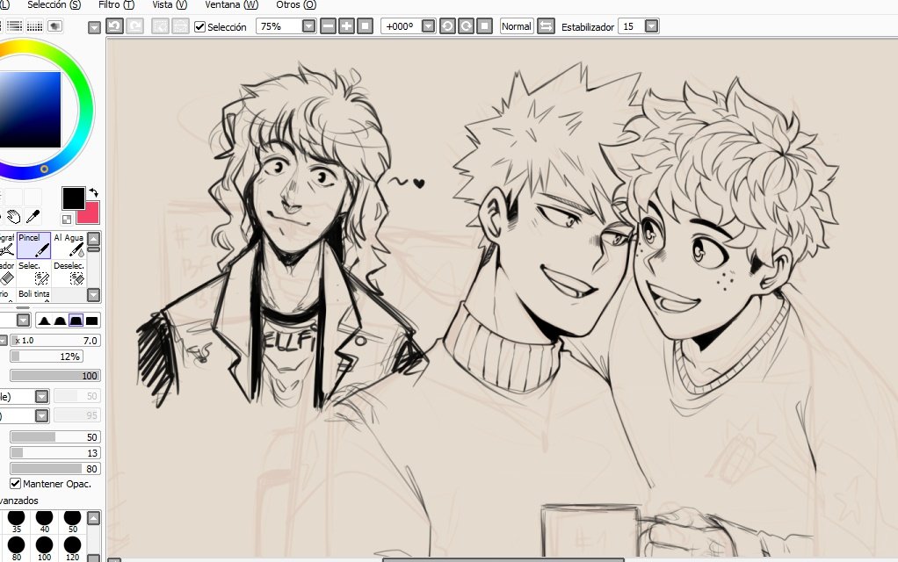Reset the canvas rotation
This screenshot has width=898, height=562.
click(x=484, y=26)
